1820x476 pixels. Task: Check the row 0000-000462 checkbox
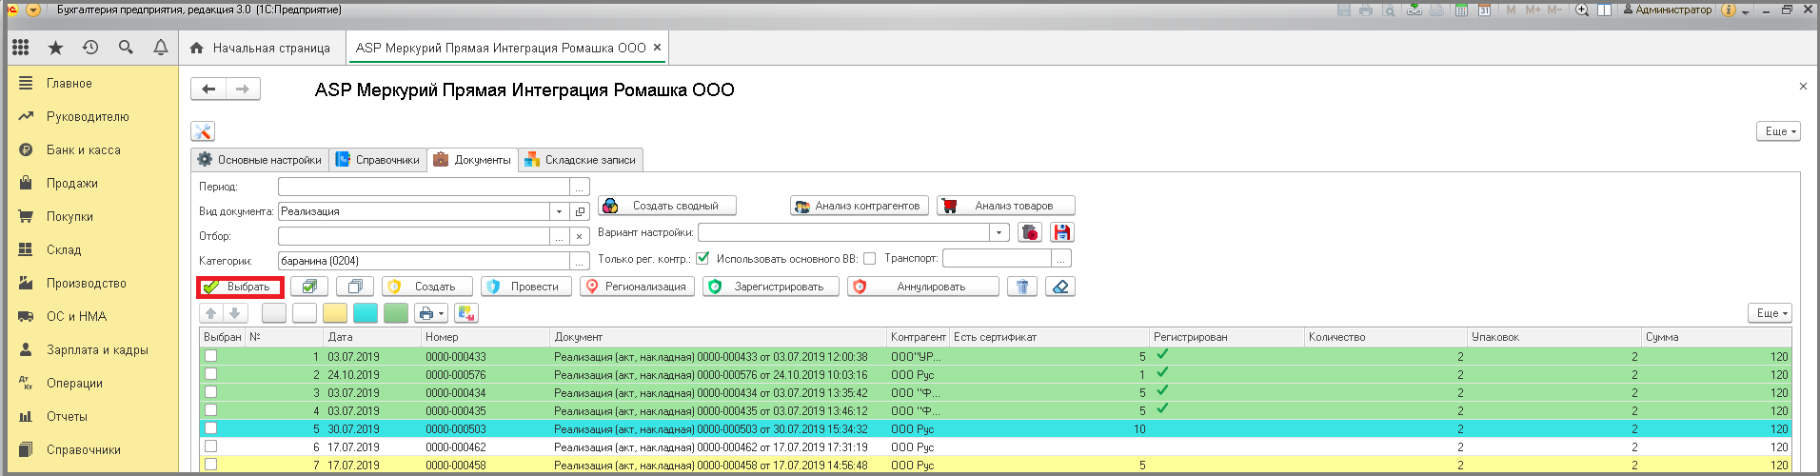210,446
